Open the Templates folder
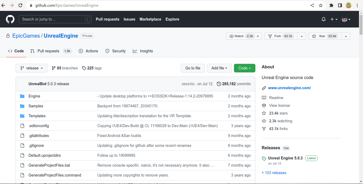This screenshot has width=363, height=184. (x=37, y=116)
